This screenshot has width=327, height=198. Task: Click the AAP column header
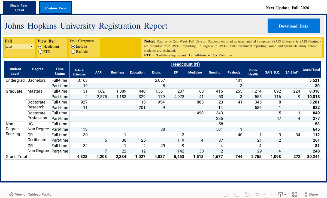point(98,72)
